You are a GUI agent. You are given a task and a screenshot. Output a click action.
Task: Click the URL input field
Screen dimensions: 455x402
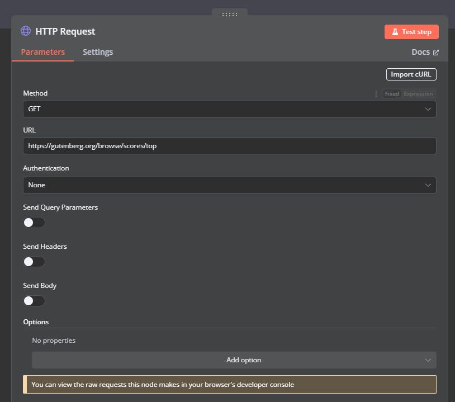coord(230,146)
